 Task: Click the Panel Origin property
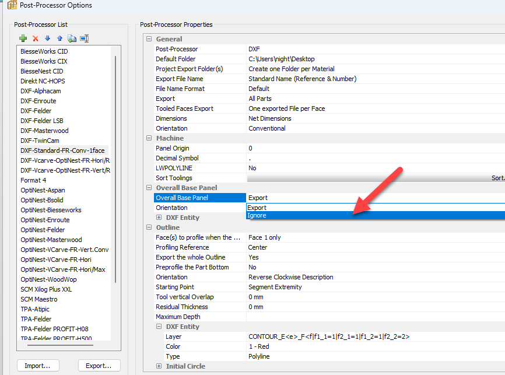pos(172,148)
